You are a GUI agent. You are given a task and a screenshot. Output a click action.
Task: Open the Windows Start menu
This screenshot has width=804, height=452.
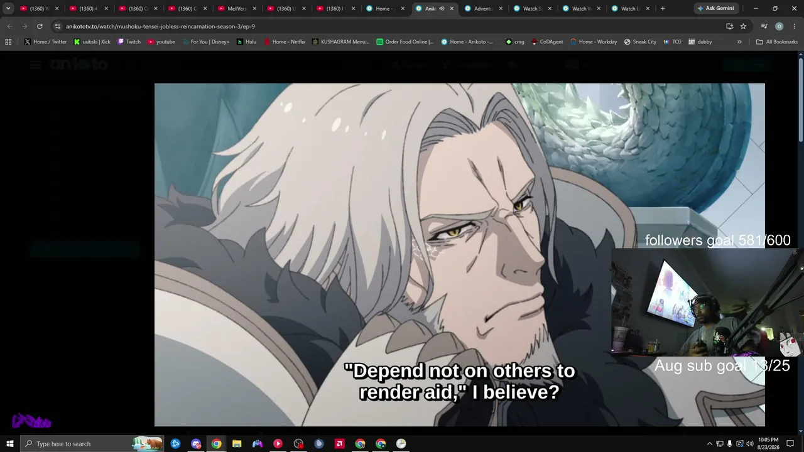click(x=10, y=444)
